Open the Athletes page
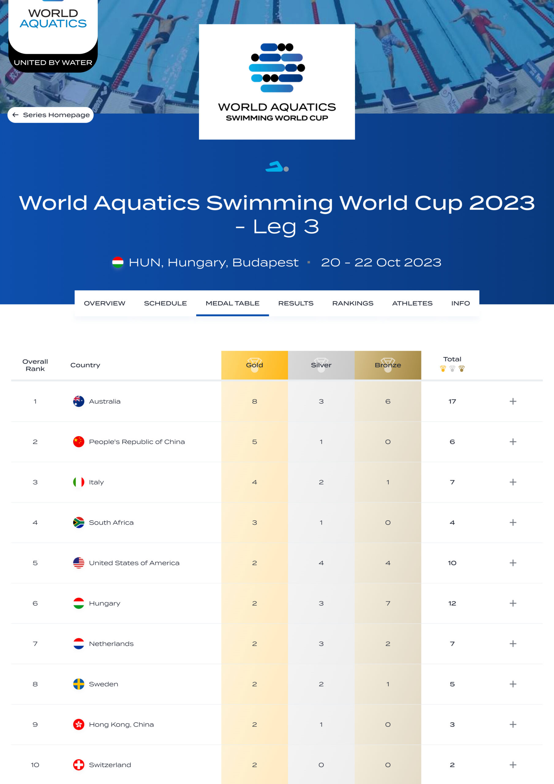 412,303
